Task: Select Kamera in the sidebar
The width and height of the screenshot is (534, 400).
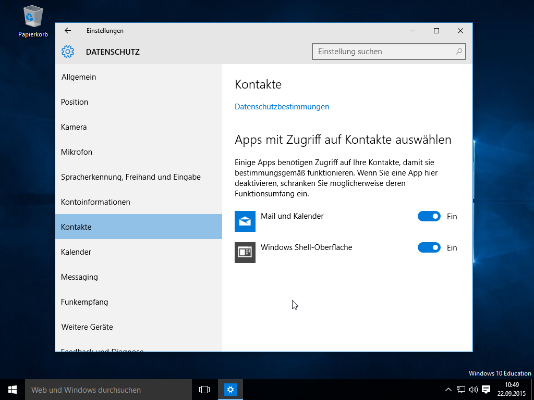Action: pyautogui.click(x=139, y=127)
